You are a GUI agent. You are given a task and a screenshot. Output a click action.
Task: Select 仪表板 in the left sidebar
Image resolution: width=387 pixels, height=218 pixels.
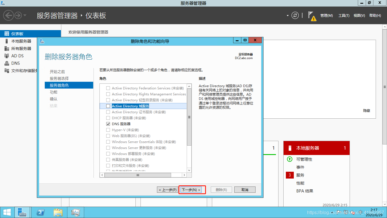30,34
